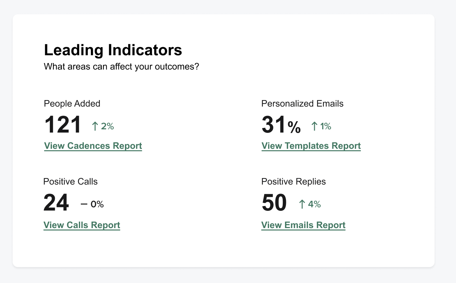Screen dimensions: 456x283
Task: Select the 31% Personalized Emails value
Action: (281, 124)
